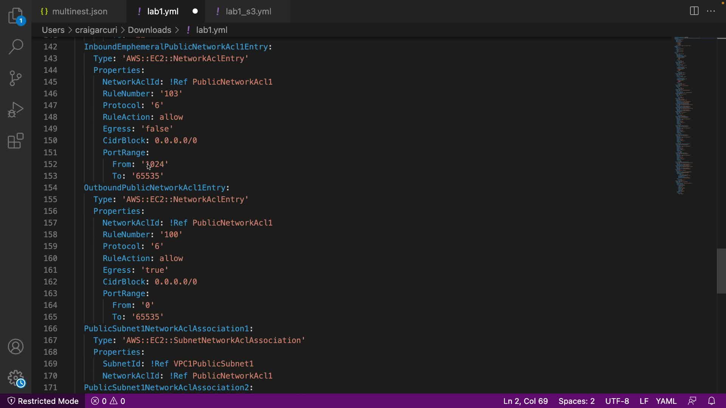Click Restricted Mode in the status bar
The width and height of the screenshot is (726, 408).
point(43,401)
